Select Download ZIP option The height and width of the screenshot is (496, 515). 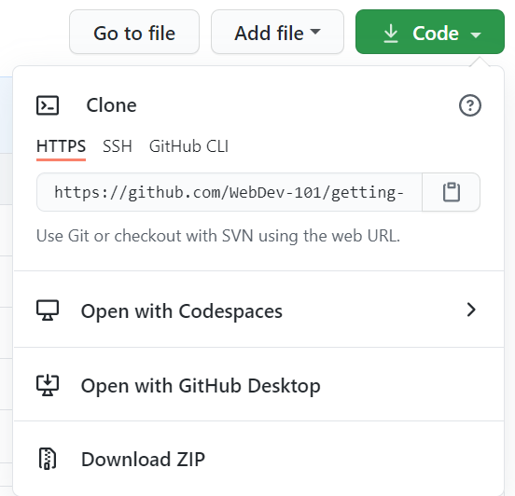point(258,459)
